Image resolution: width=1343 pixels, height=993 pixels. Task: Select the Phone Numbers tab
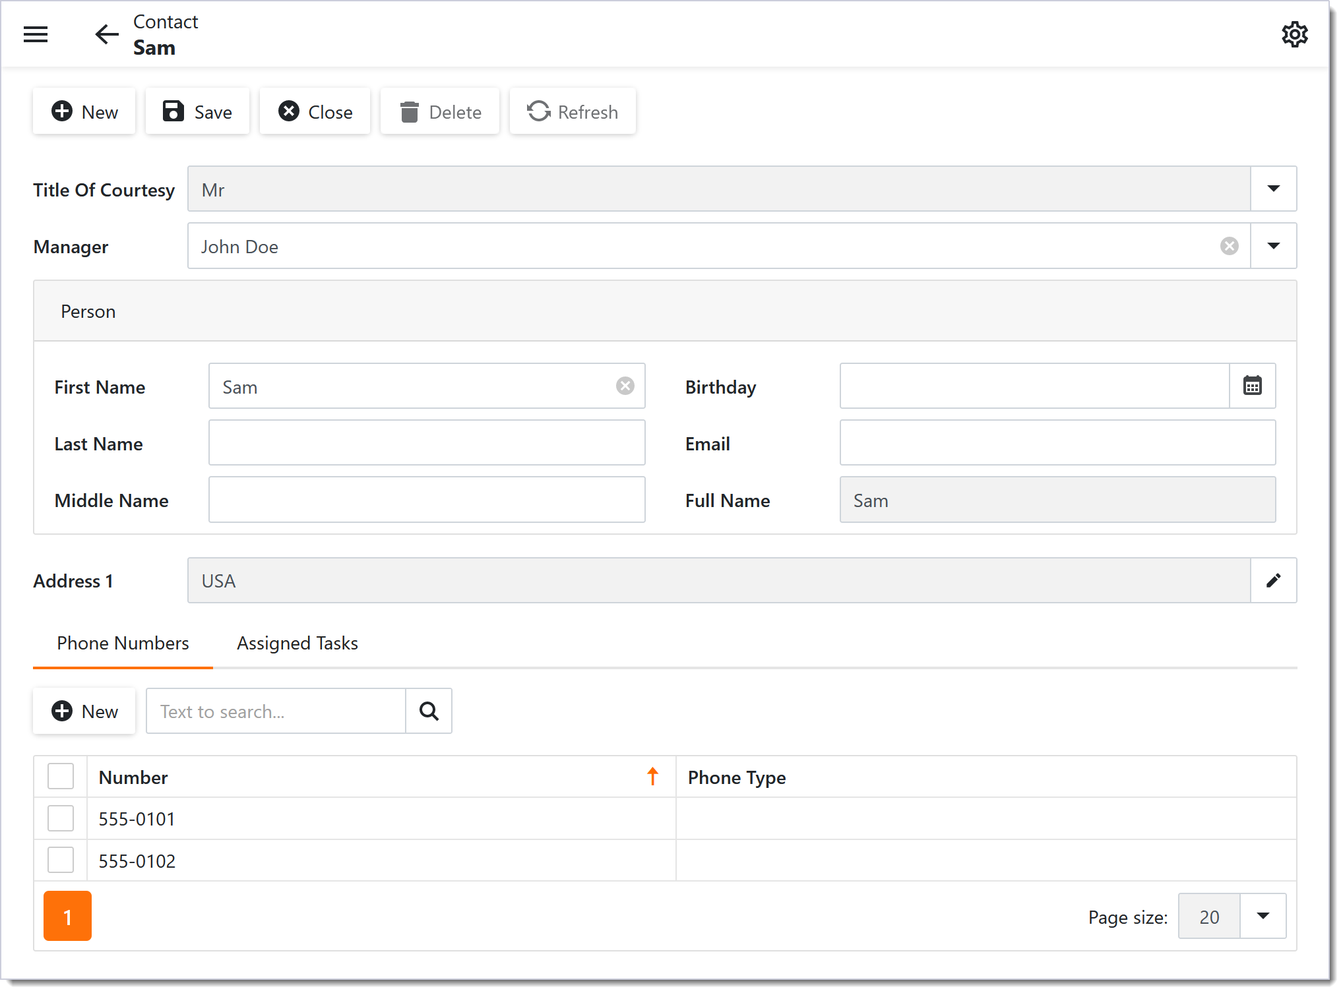(x=123, y=644)
